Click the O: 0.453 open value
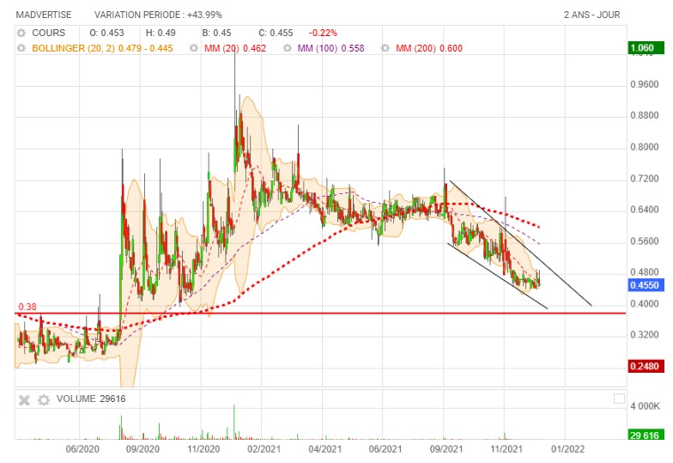673x463 pixels. (106, 33)
